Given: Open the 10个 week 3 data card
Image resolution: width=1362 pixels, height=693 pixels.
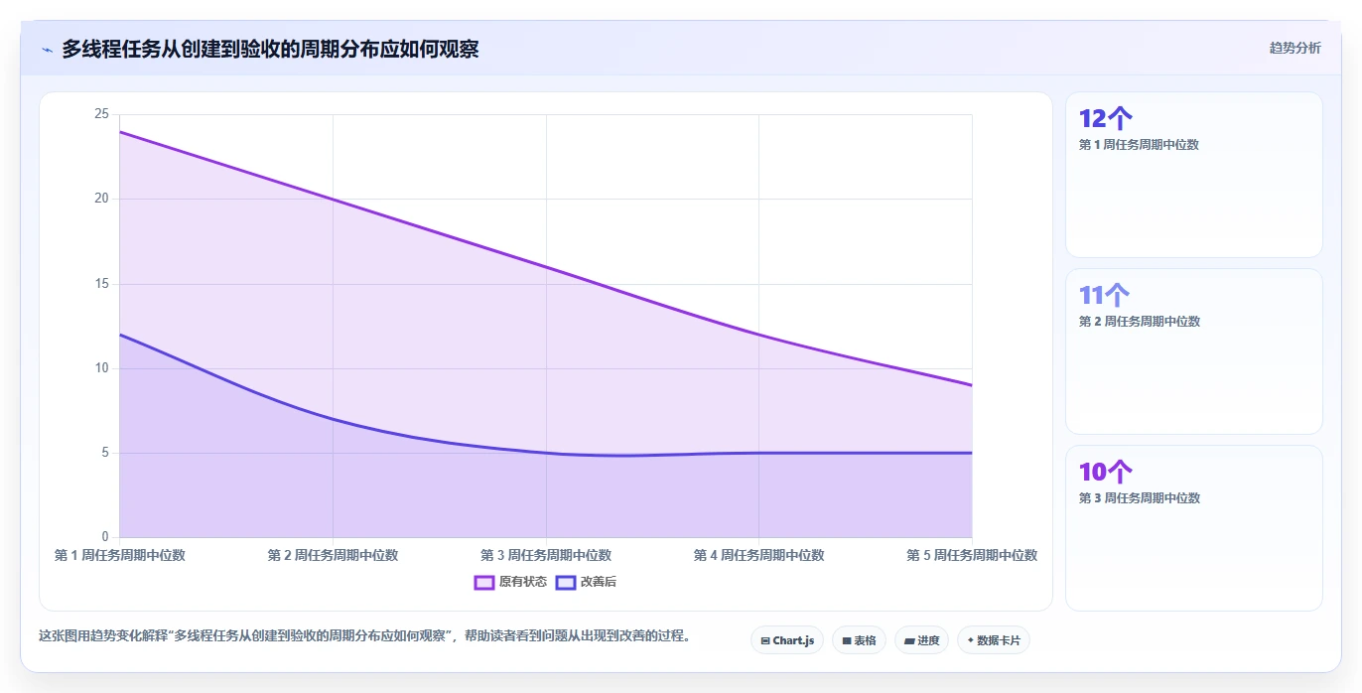Looking at the screenshot, I should pyautogui.click(x=1193, y=528).
